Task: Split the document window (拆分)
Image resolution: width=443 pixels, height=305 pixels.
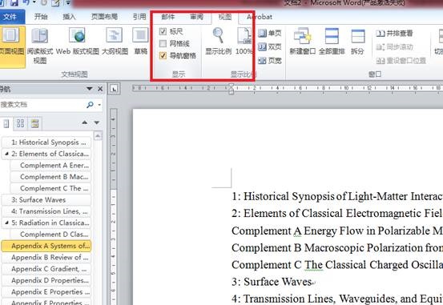Action: 357,42
